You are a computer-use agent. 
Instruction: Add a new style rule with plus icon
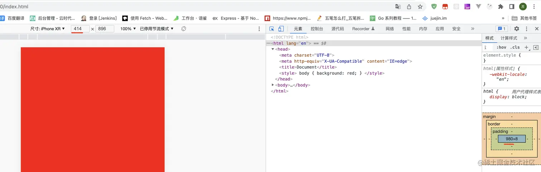[x=526, y=47]
